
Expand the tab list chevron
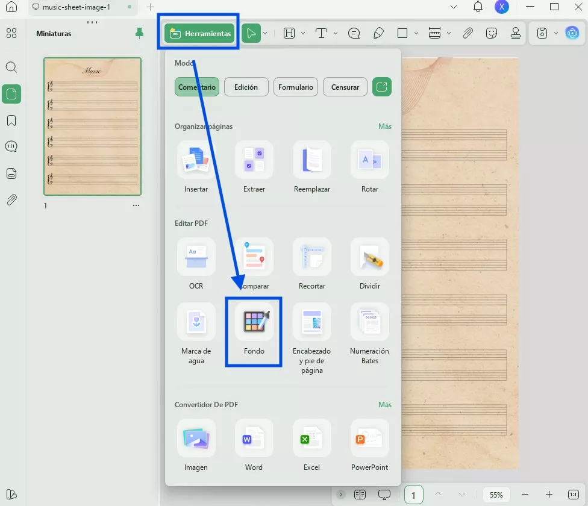pyautogui.click(x=454, y=7)
